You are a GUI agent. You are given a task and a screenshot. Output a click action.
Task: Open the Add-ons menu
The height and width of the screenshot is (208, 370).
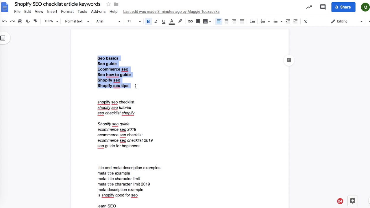(x=98, y=12)
